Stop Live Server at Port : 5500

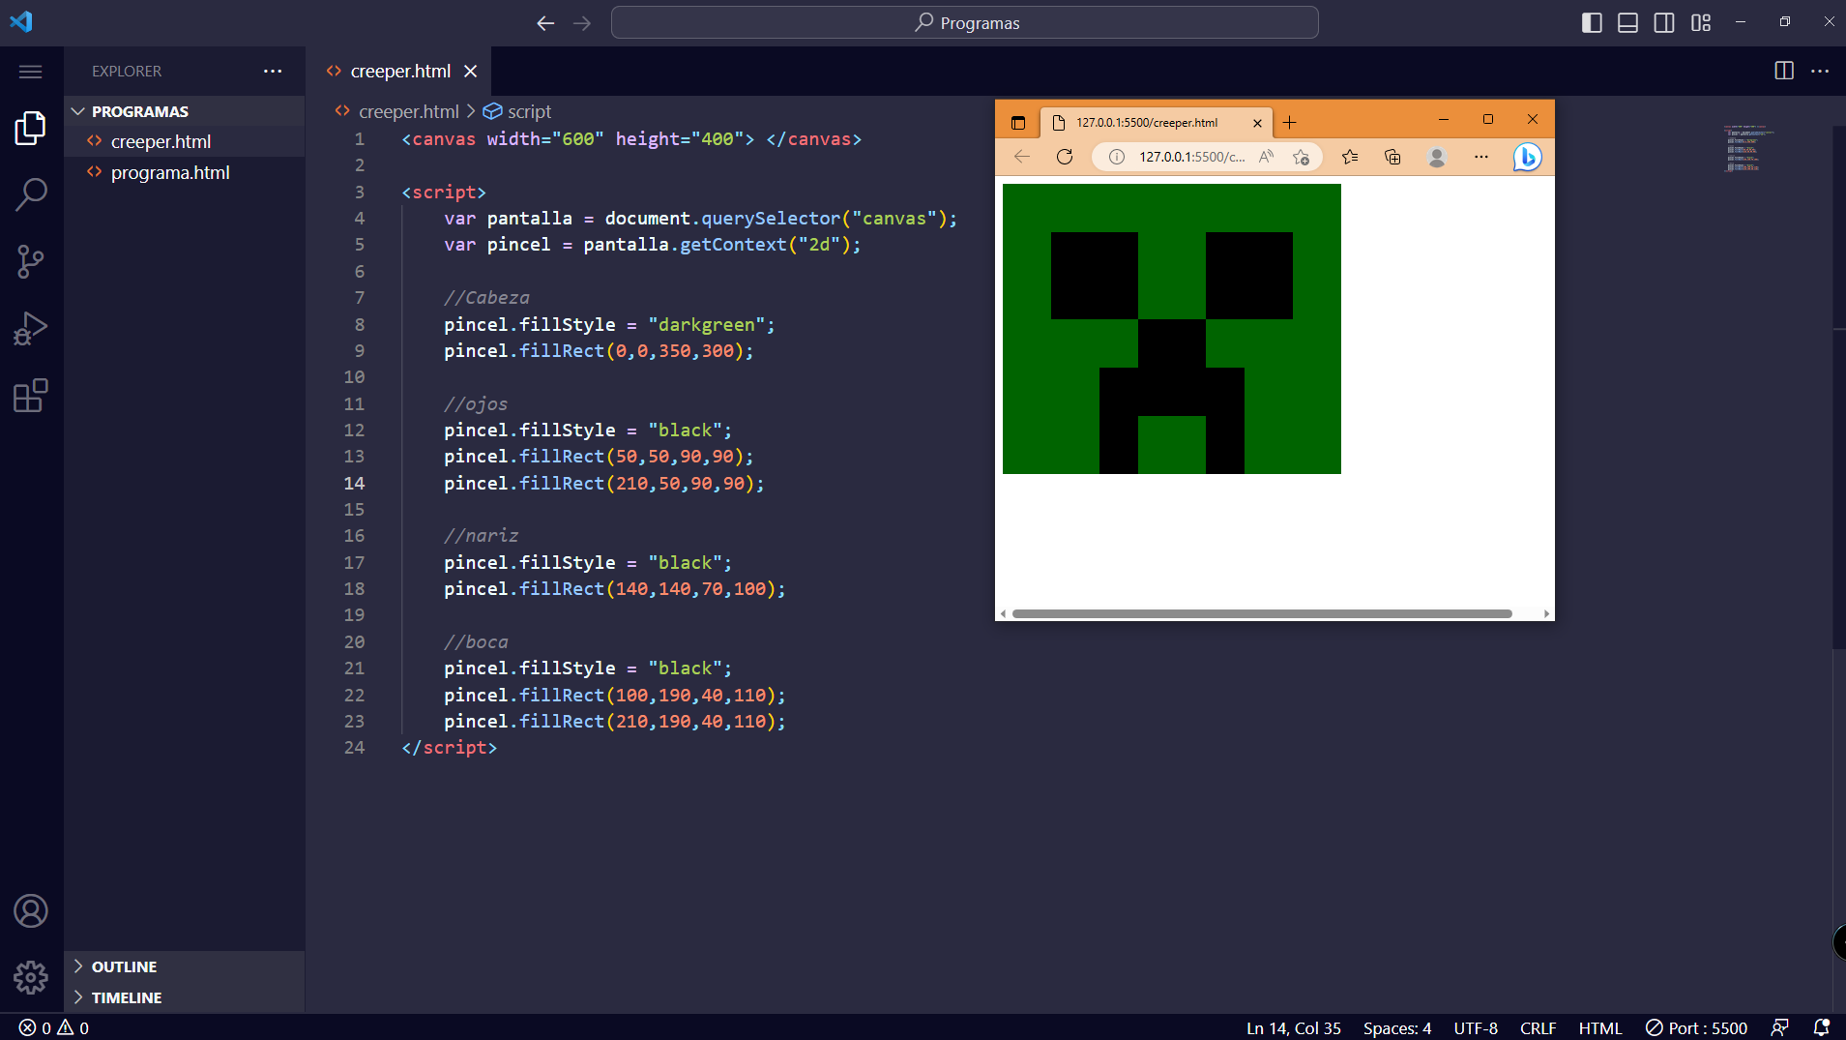[x=1697, y=1028]
